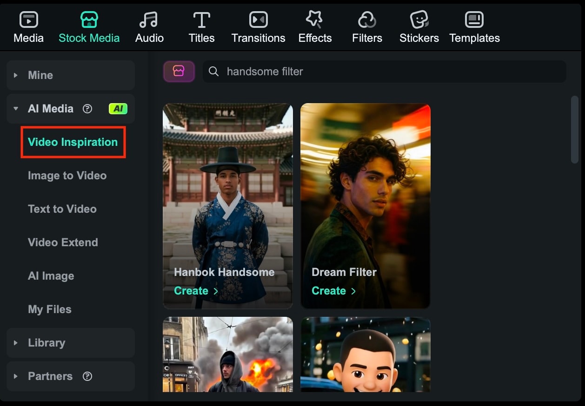Select the Filters icon
Image resolution: width=585 pixels, height=406 pixels.
pos(367,20)
